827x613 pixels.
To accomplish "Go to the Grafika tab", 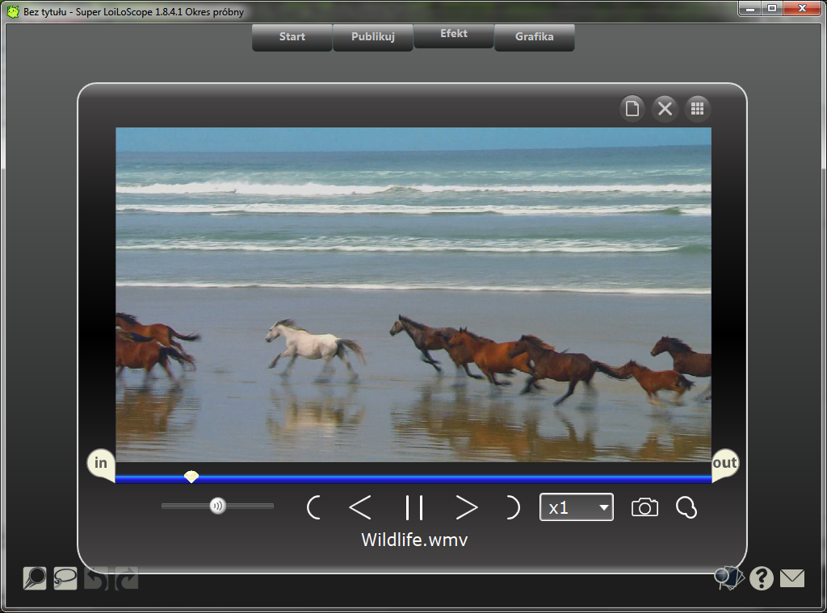I will point(535,37).
